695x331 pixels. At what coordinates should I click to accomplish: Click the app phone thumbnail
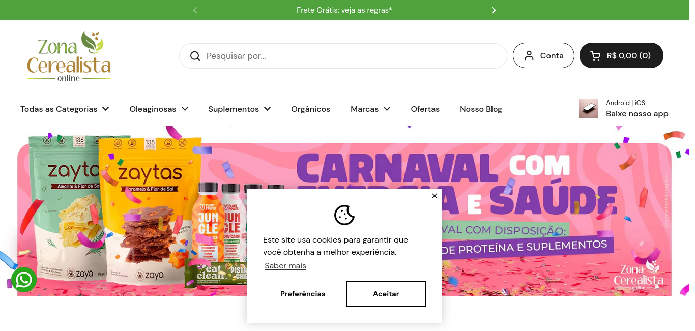click(x=589, y=109)
